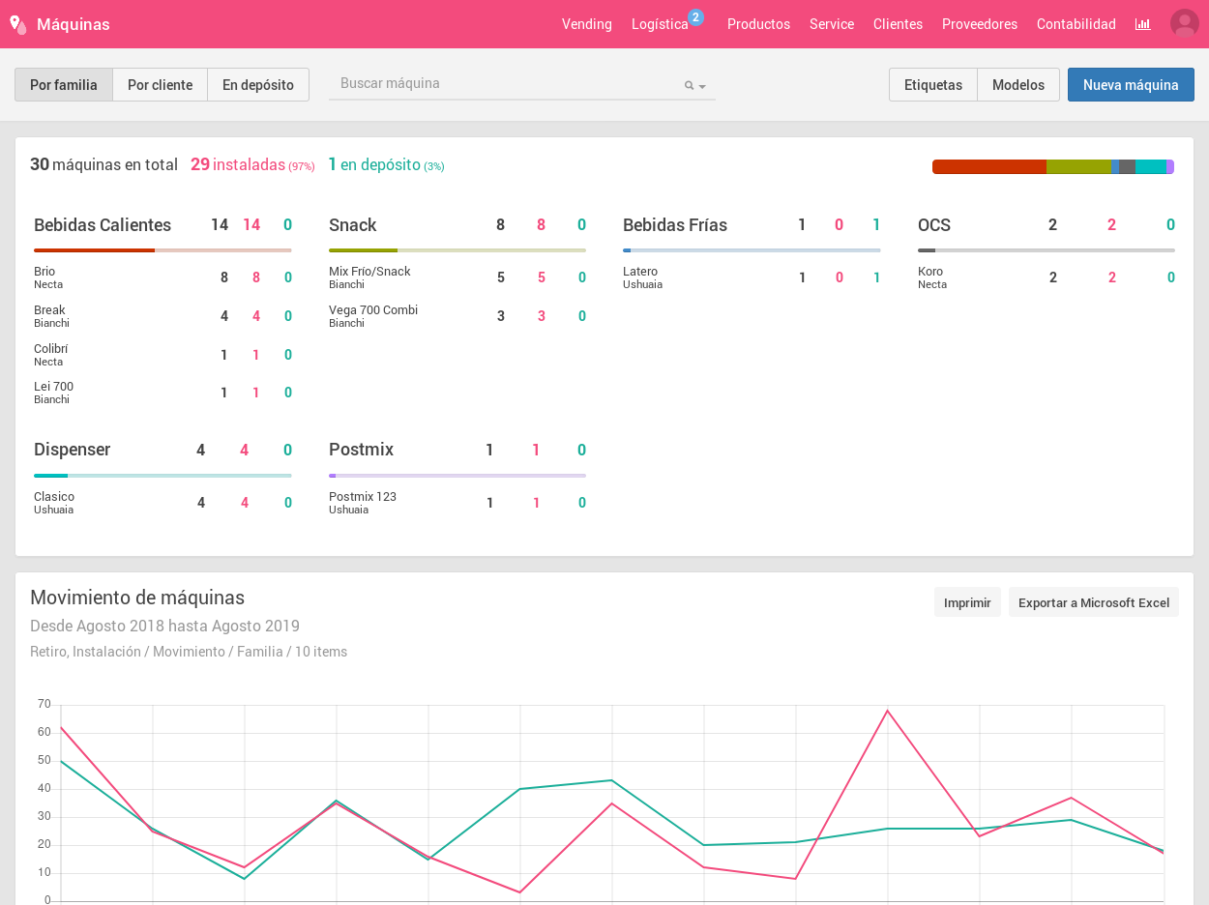Click the Buscar máquina search field
This screenshot has height=905, width=1209.
point(503,84)
